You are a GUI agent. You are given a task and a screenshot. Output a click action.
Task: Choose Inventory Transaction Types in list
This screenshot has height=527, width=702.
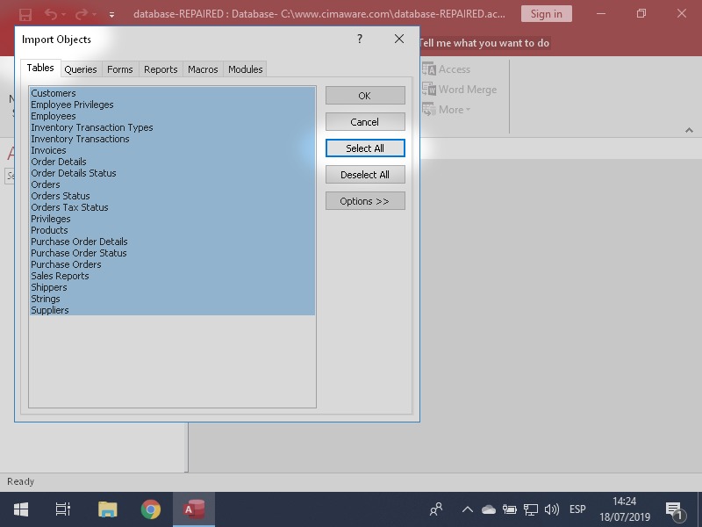pyautogui.click(x=91, y=127)
